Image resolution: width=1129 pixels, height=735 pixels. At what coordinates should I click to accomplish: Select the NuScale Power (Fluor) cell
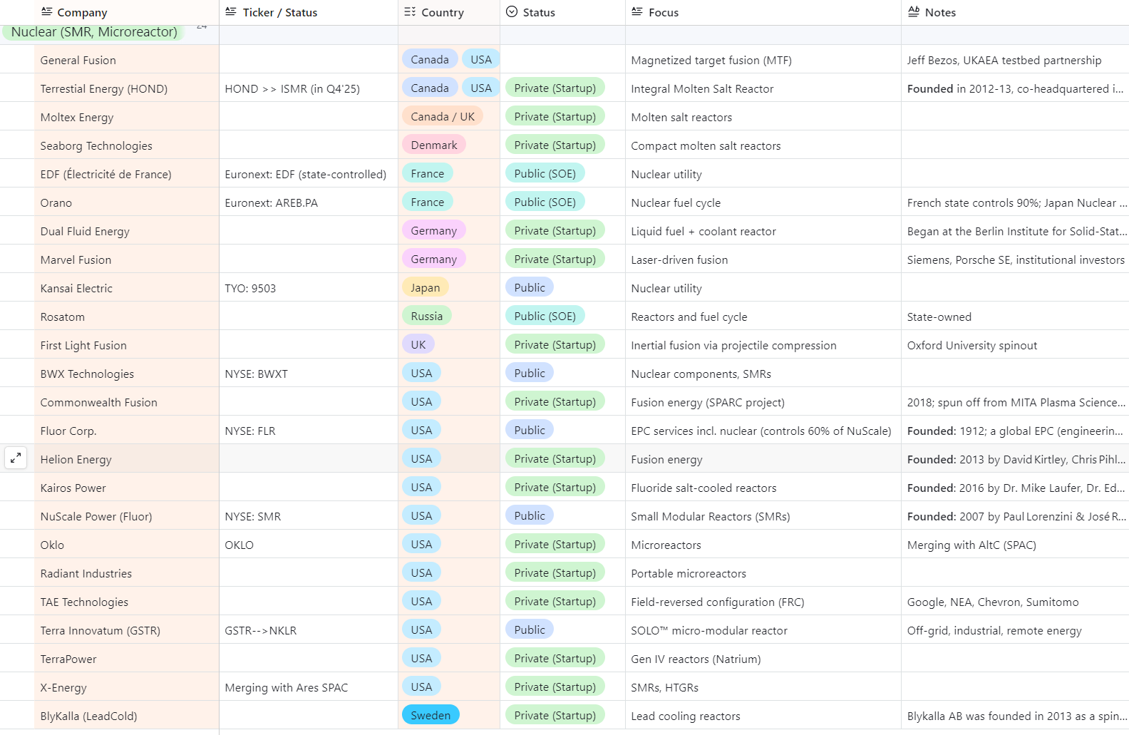tap(127, 515)
